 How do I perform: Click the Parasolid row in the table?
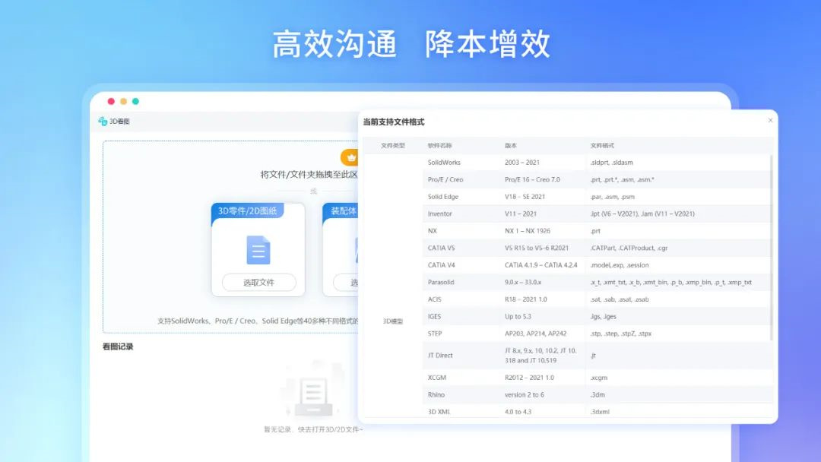pyautogui.click(x=597, y=282)
